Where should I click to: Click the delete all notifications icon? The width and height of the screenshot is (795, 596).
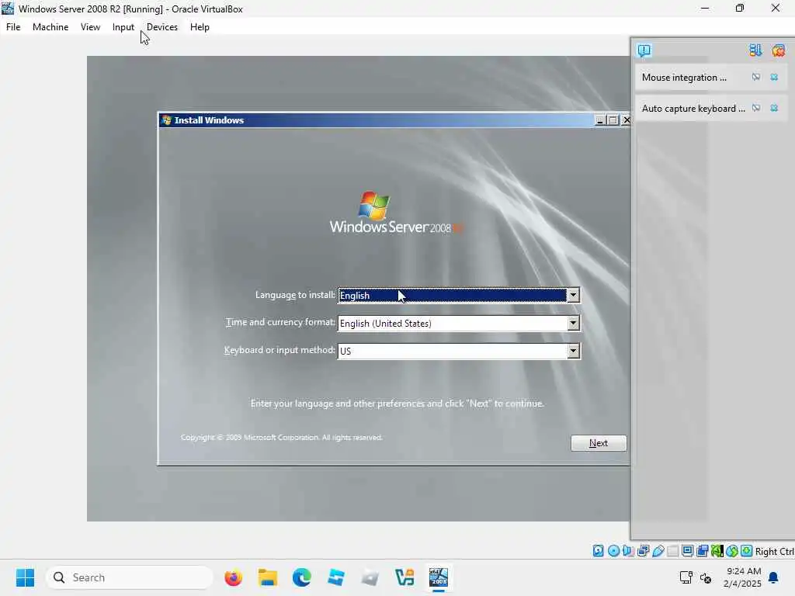point(778,50)
